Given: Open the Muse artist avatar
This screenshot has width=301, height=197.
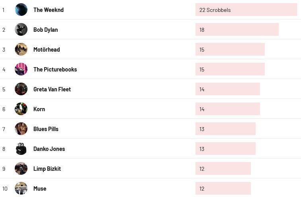Looking at the screenshot, I should click(x=21, y=188).
